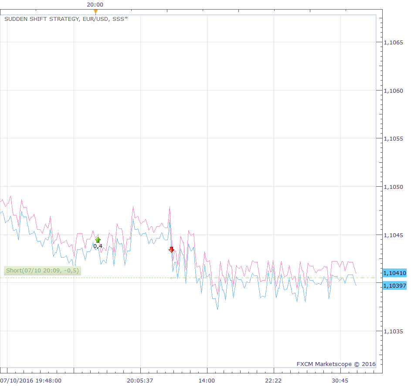The height and width of the screenshot is (386, 411).
Task: Click the 20:00 label at top
Action: point(95,5)
